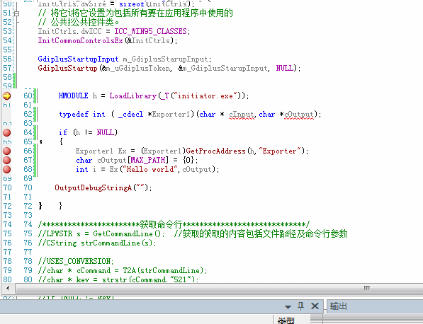The height and width of the screenshot is (324, 423).
Task: Disable the breakpoint on line 67
Action: coord(7,161)
